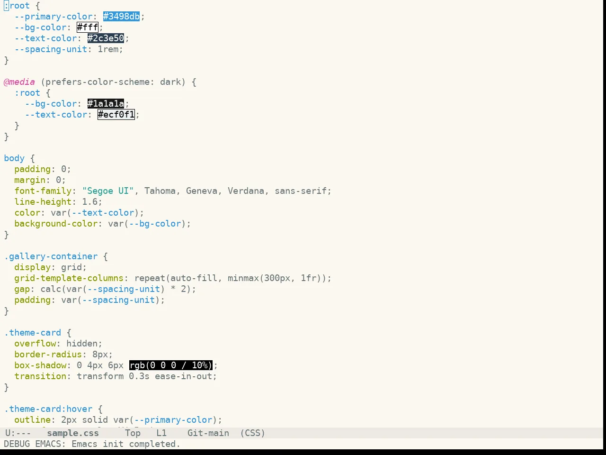Click the transition property name
The height and width of the screenshot is (455, 606).
point(40,376)
